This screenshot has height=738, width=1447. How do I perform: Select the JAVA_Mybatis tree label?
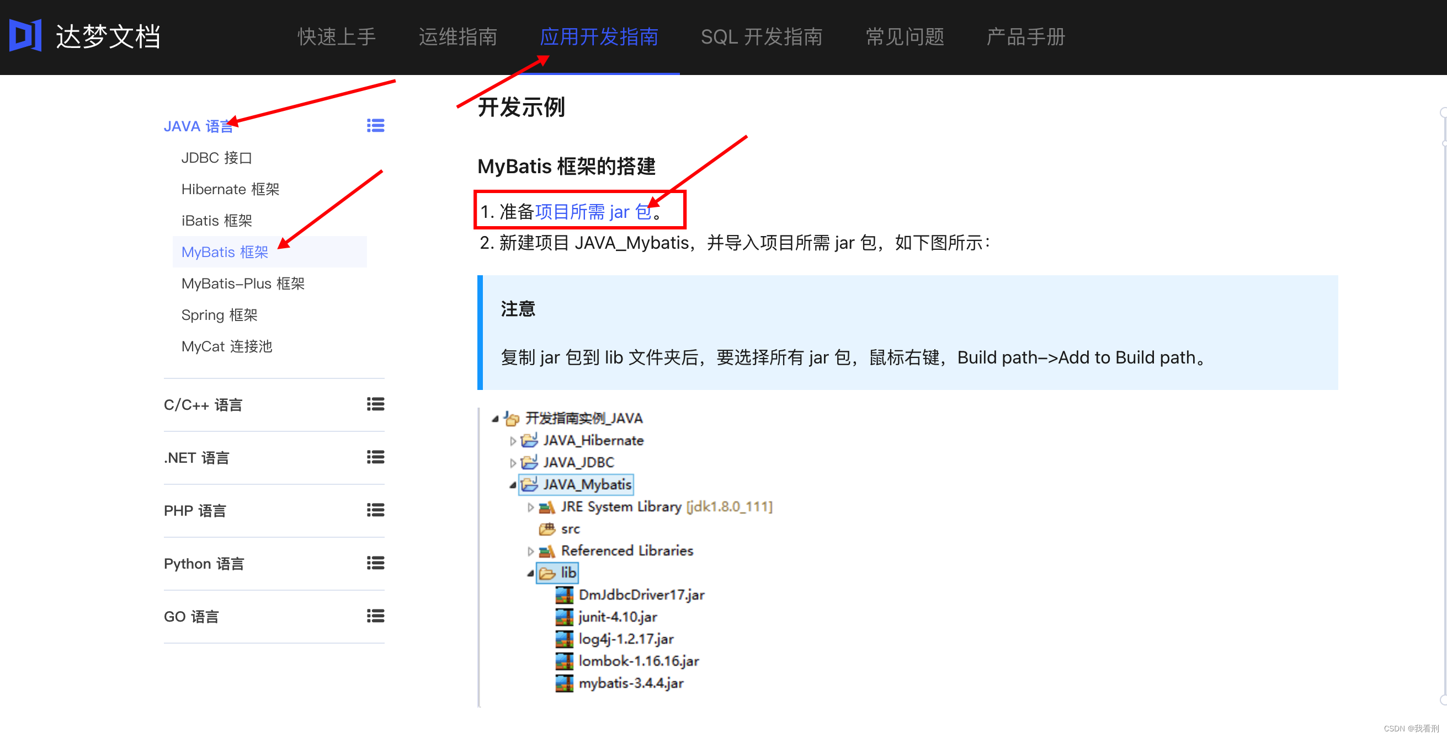(x=587, y=484)
